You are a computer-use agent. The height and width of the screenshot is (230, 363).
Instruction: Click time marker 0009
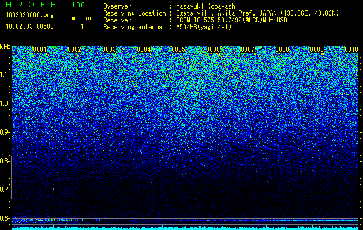(x=317, y=49)
